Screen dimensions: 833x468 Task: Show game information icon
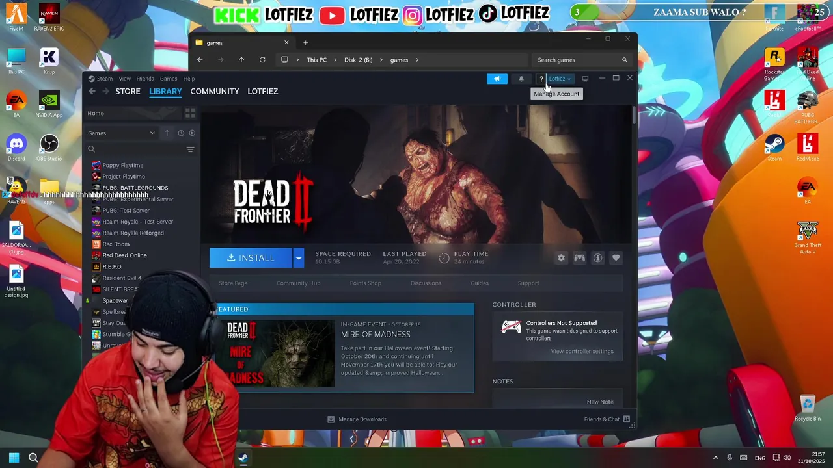point(597,258)
